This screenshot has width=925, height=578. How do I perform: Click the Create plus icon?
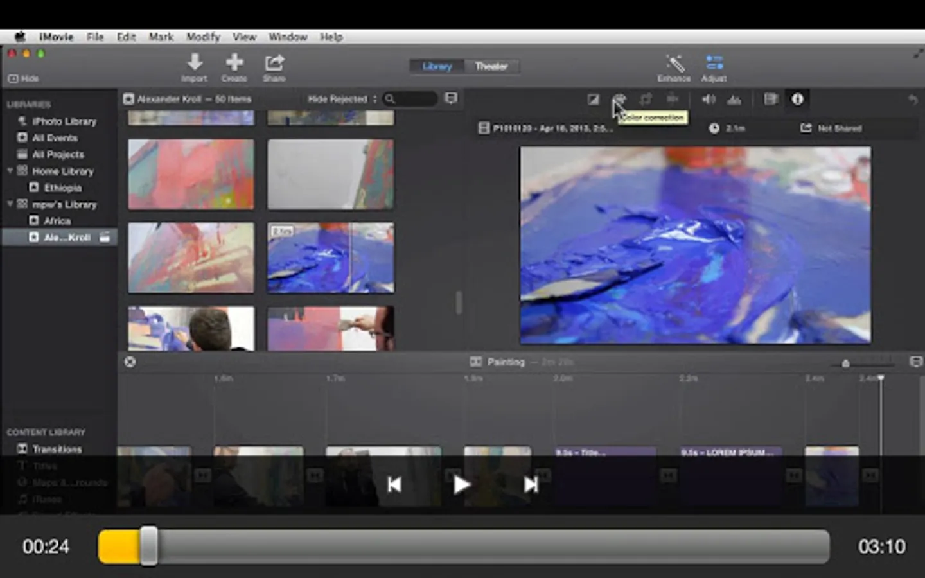234,63
